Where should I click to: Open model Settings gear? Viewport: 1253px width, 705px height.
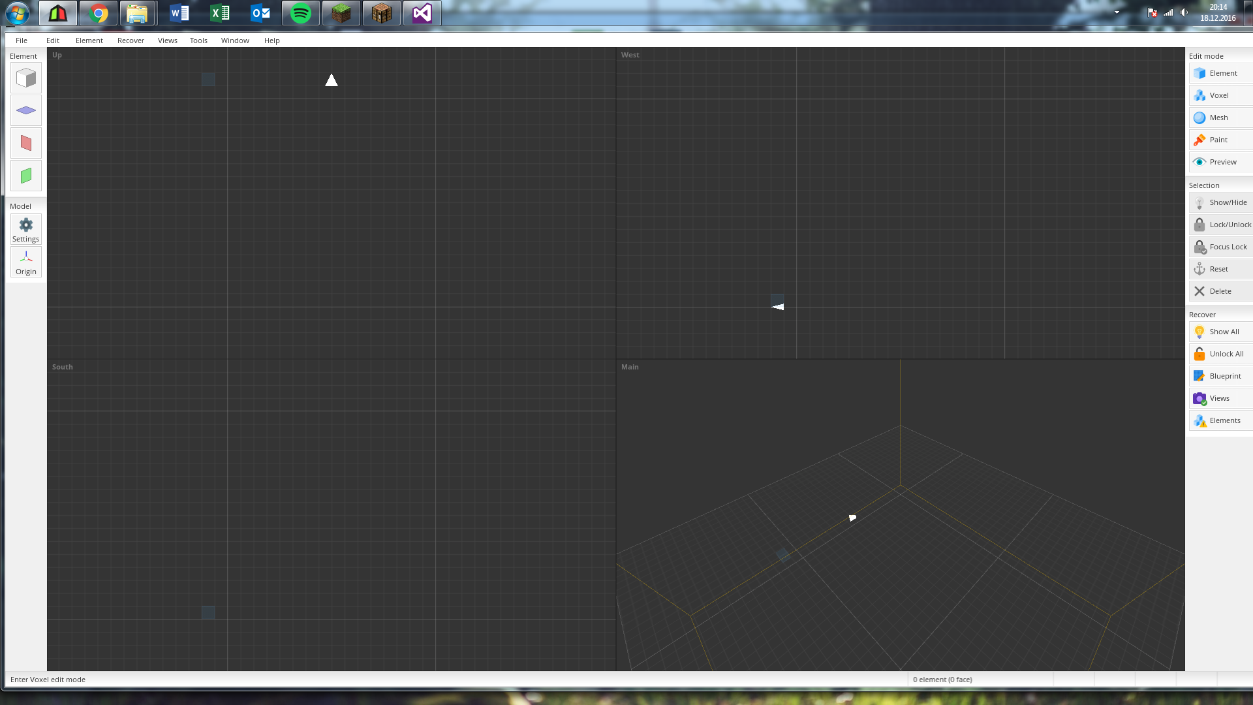coord(26,229)
